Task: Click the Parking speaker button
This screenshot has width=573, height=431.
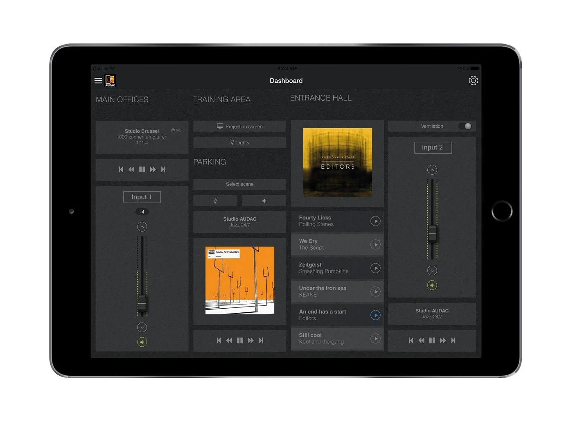Action: [x=264, y=201]
